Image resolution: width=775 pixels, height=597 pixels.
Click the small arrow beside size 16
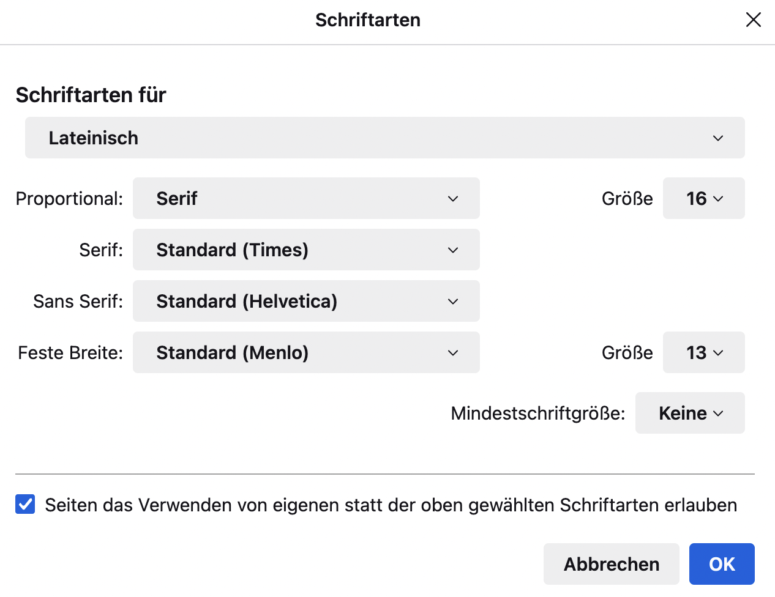[x=719, y=199]
